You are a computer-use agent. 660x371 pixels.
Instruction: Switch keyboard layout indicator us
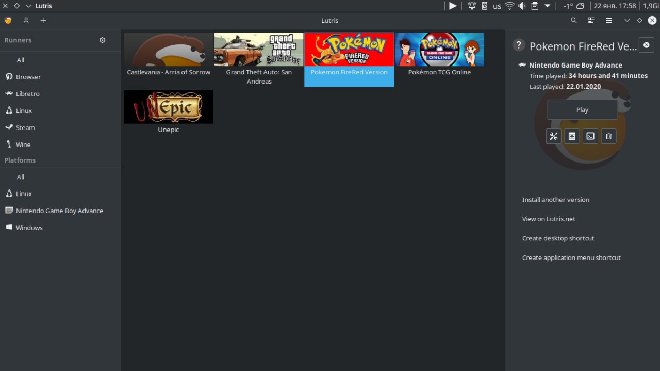[497, 6]
